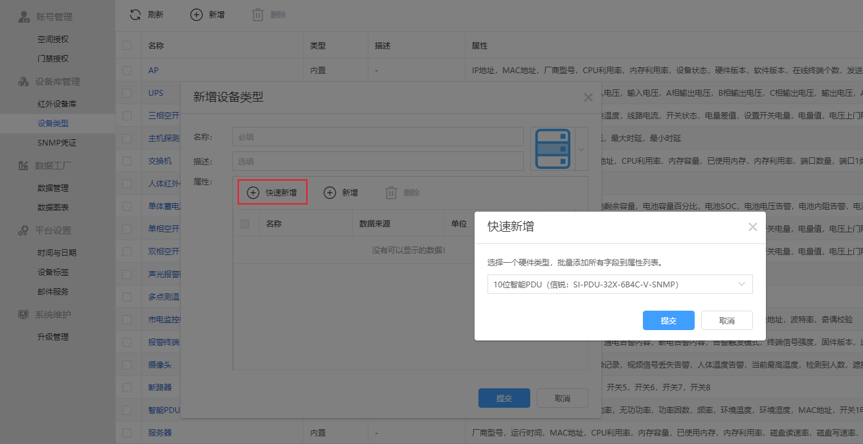Open the device icon picker dropdown arrow
863x444 pixels.
coord(581,149)
